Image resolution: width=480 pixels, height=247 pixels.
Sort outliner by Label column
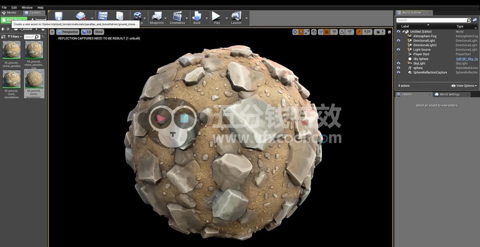[x=405, y=26]
